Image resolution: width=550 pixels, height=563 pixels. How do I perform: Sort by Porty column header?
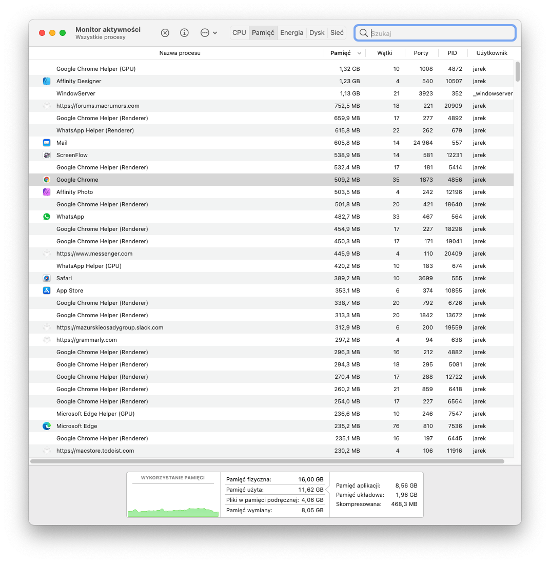421,53
